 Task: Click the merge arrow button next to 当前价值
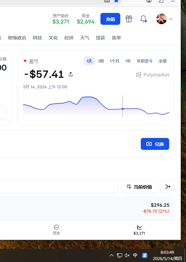click(167, 187)
